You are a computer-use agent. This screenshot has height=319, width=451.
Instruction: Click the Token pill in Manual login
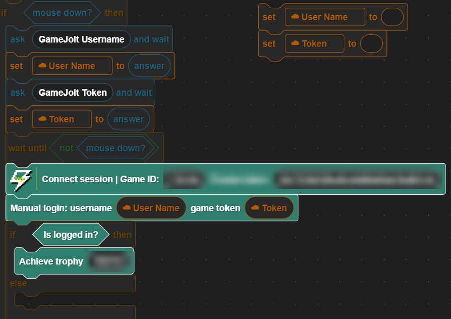tap(269, 208)
